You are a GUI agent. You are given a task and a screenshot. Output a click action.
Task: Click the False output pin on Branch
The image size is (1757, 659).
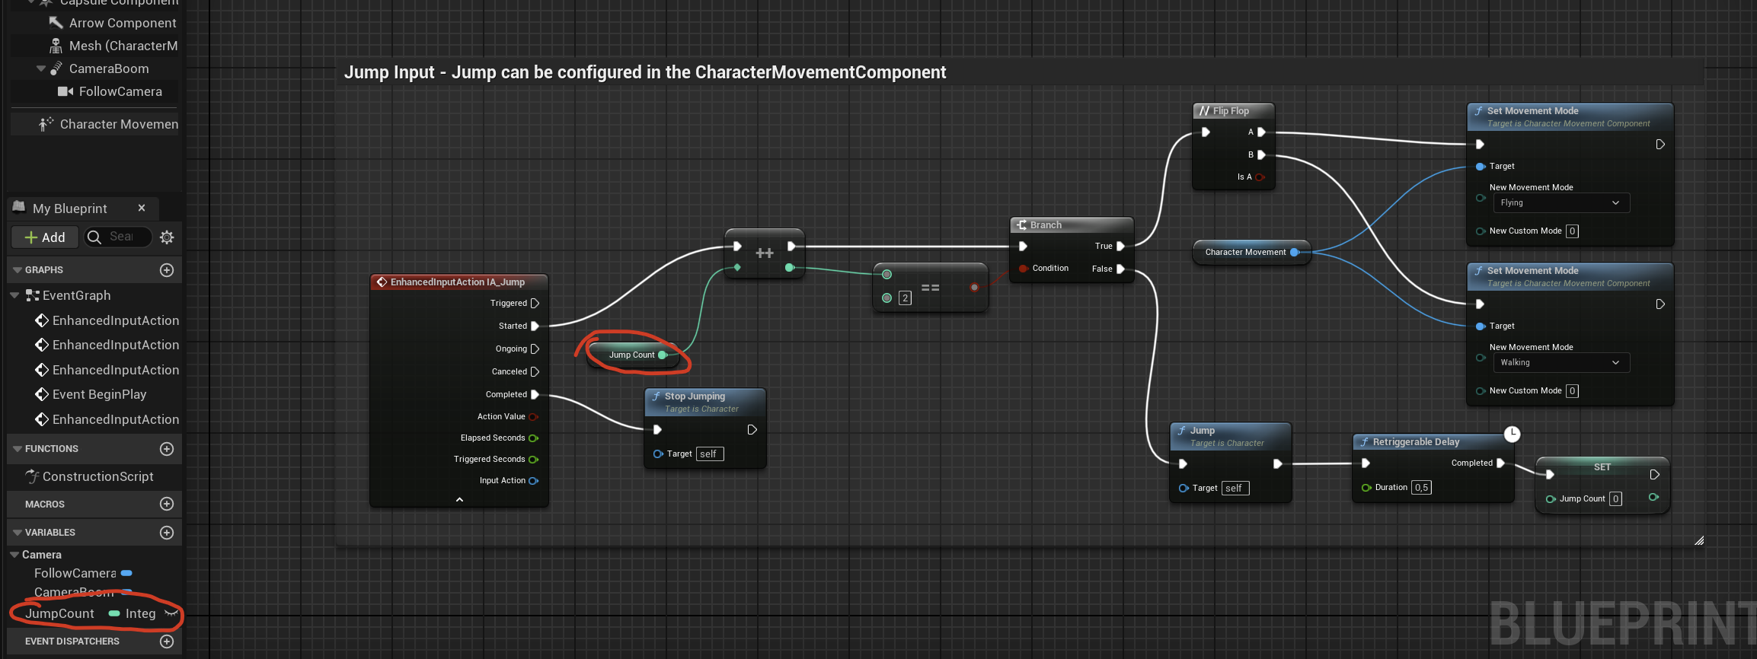coord(1120,269)
